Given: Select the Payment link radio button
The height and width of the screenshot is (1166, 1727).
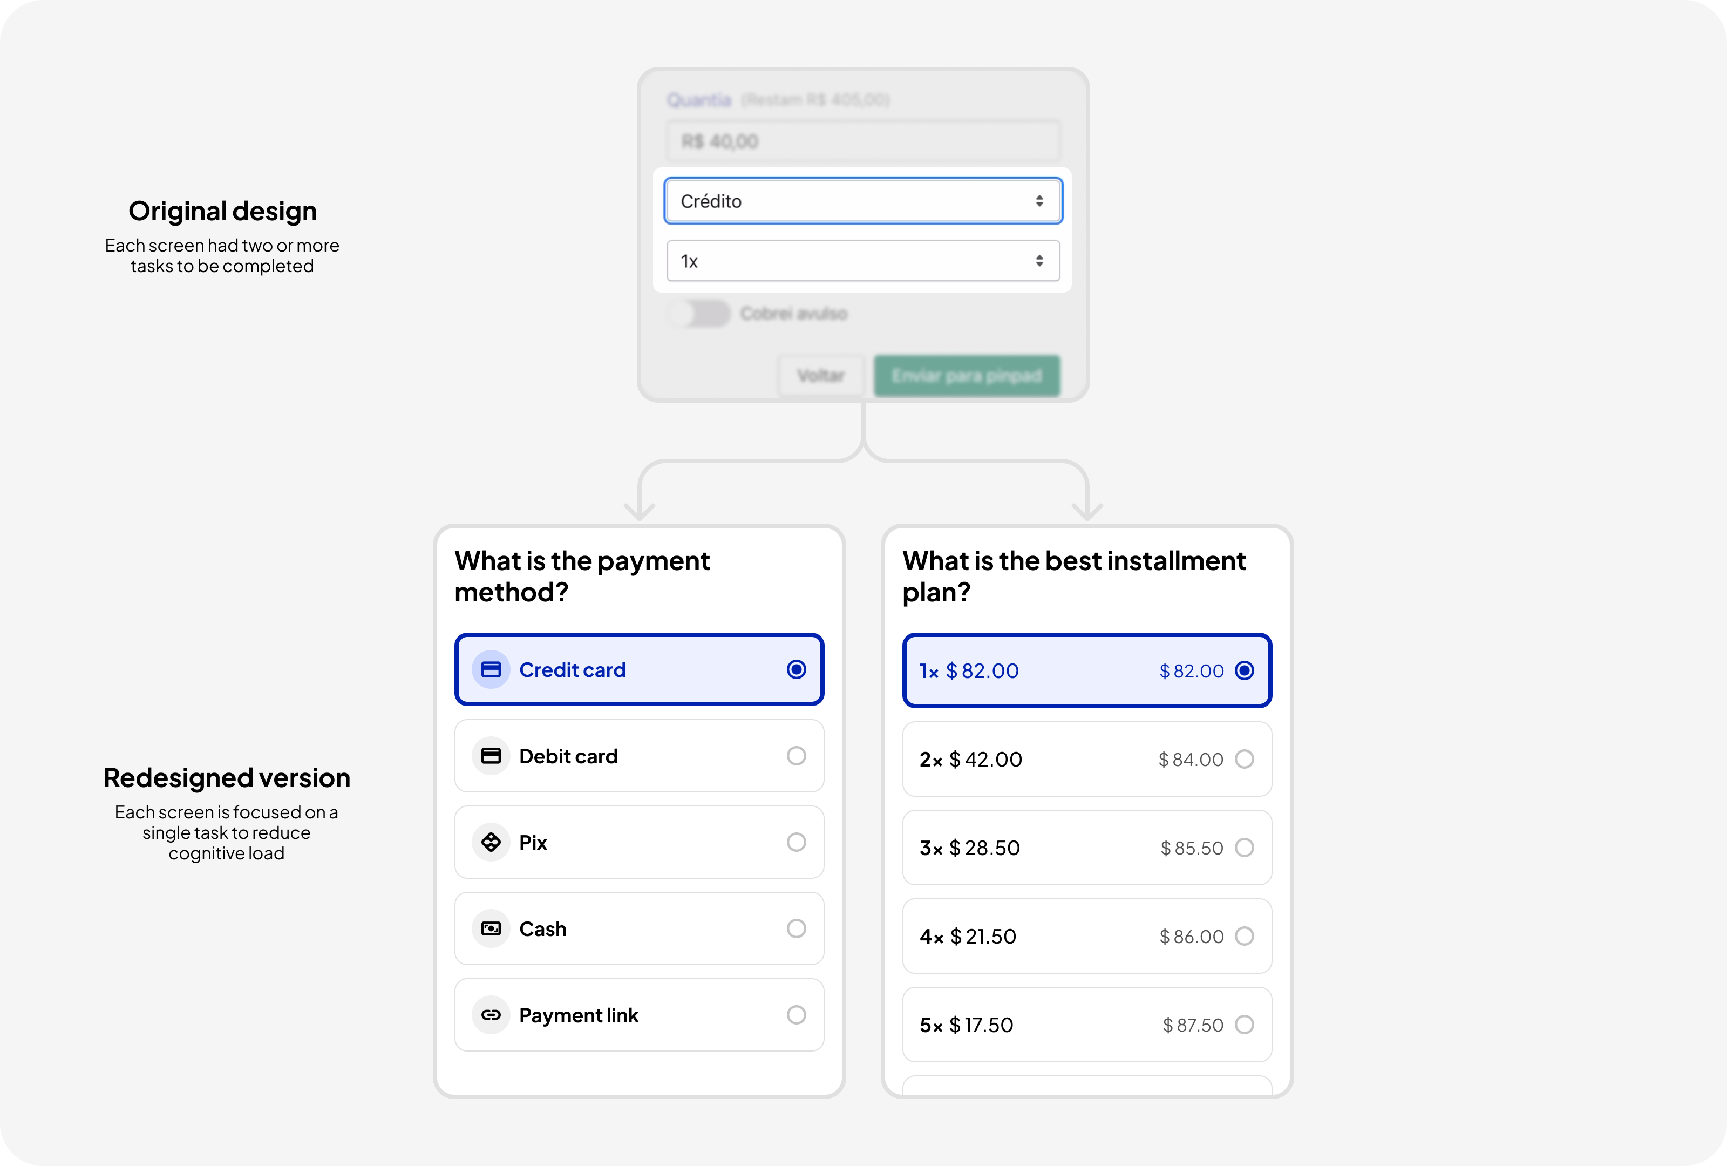Looking at the screenshot, I should 796,1014.
